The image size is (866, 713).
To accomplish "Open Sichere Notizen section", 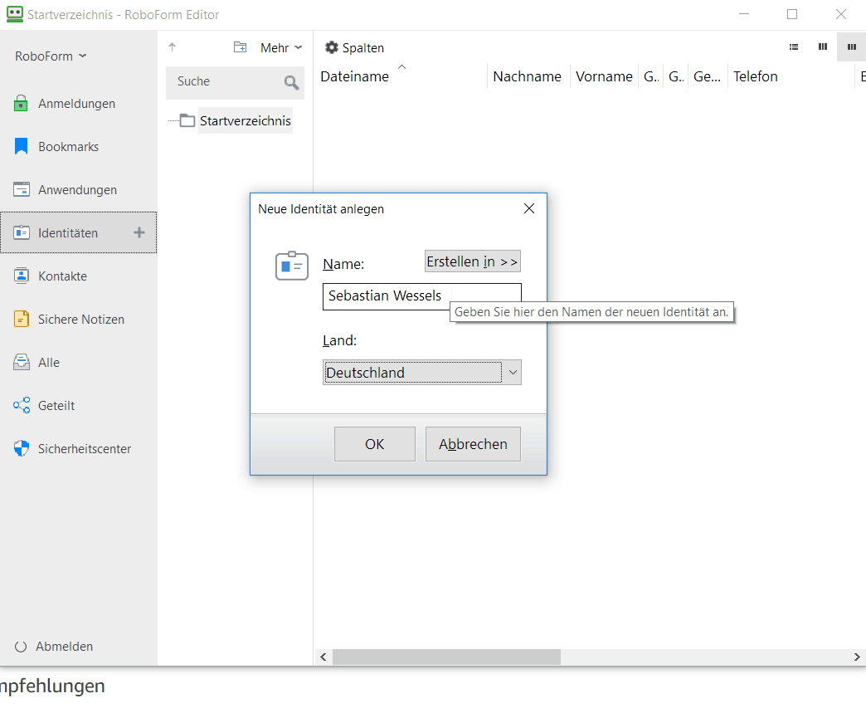I will [79, 319].
